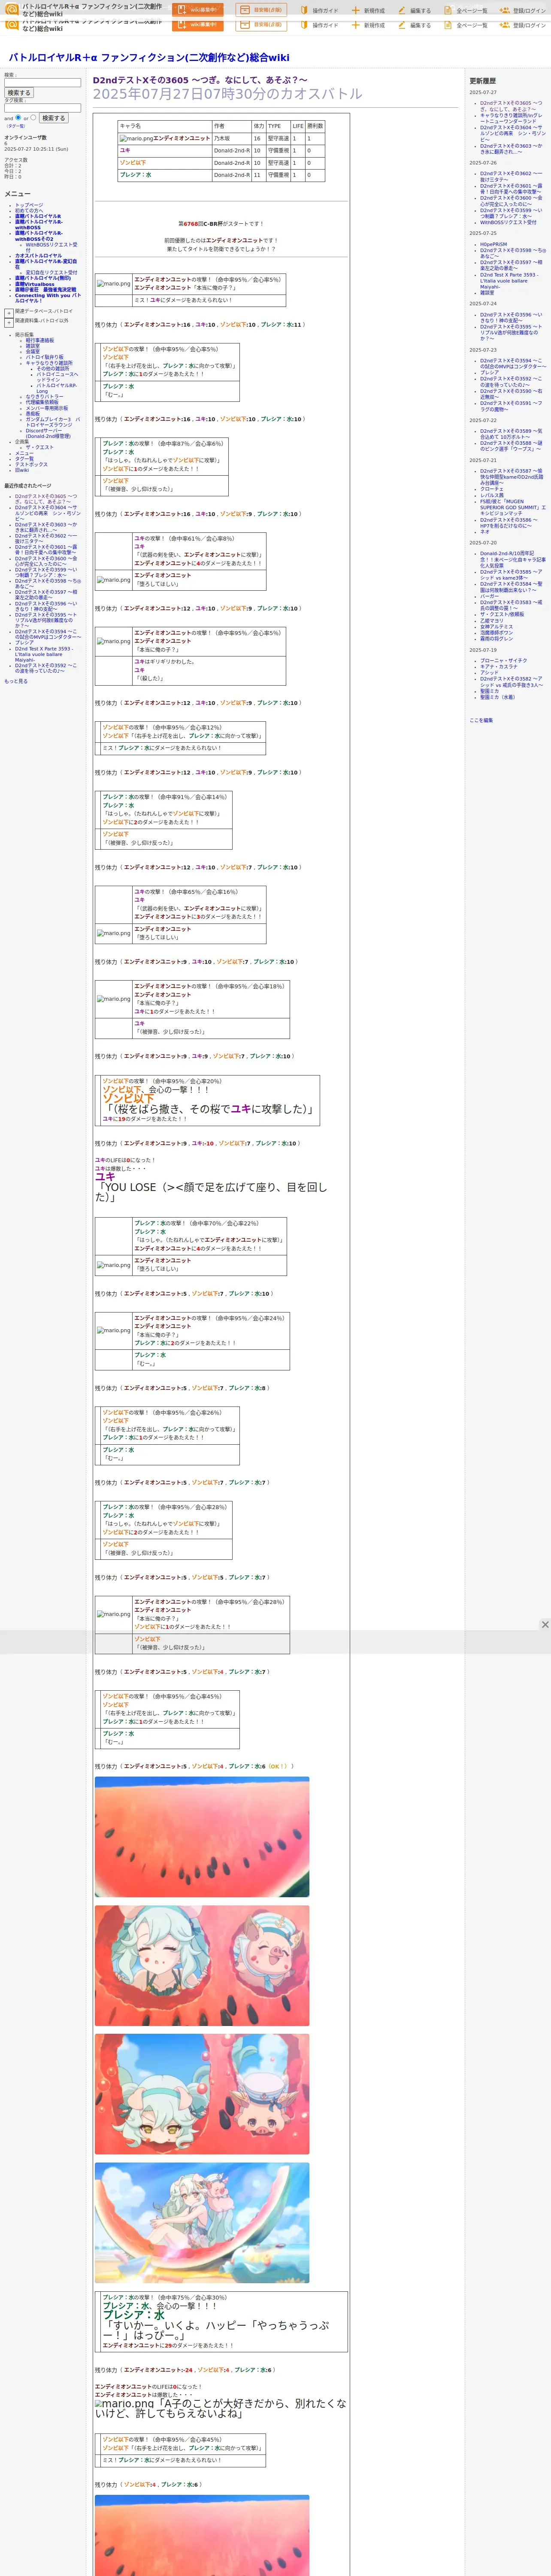Open 初めての方へ in the menu
The image size is (551, 2576).
29,211
